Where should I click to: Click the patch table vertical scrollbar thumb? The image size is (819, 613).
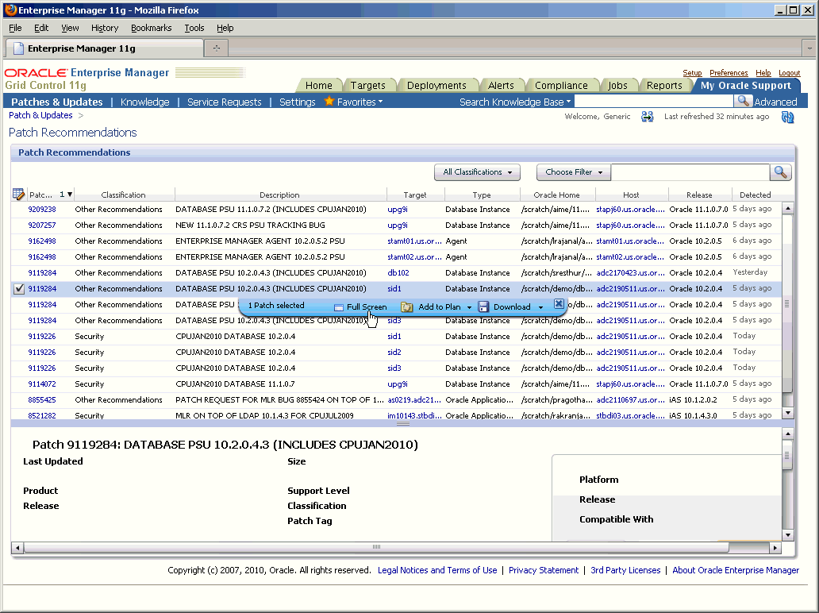point(787,303)
